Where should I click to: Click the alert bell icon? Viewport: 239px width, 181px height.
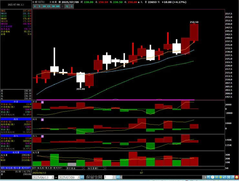tap(236, 177)
